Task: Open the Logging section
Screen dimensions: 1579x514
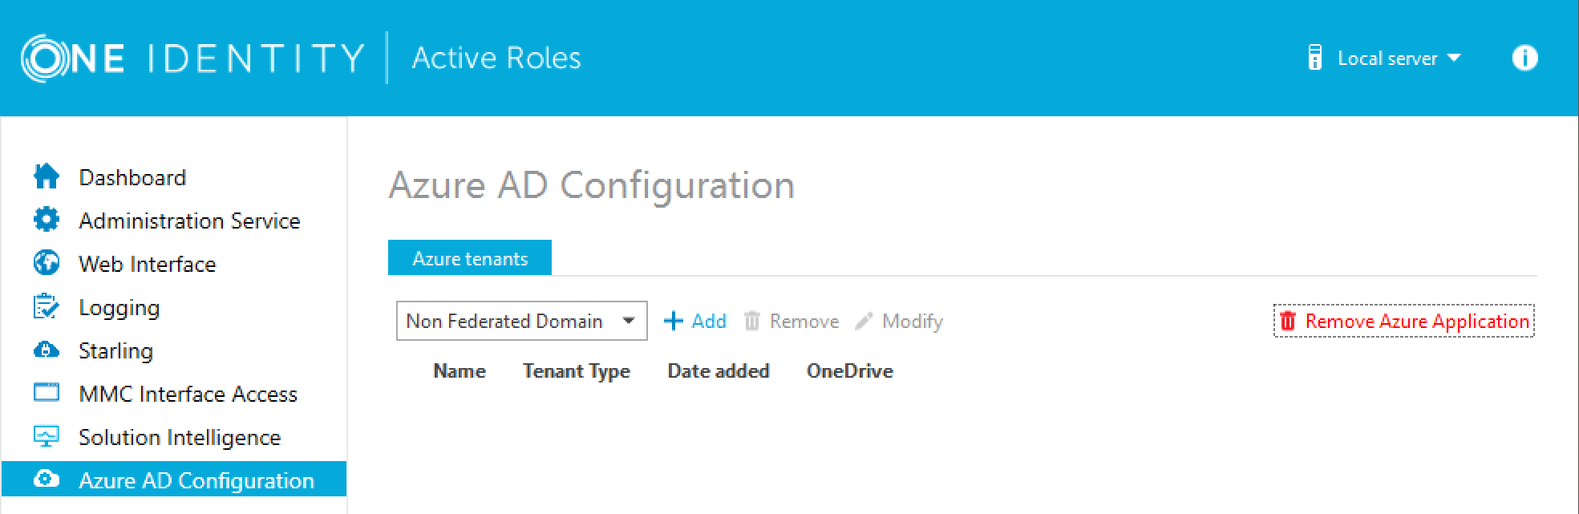Action: click(x=119, y=308)
